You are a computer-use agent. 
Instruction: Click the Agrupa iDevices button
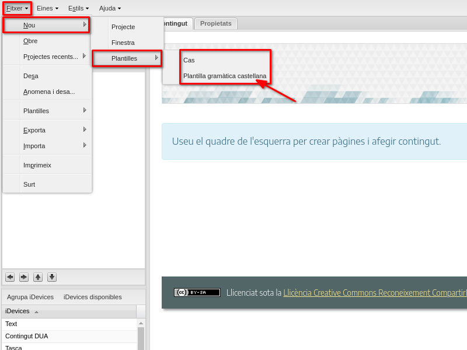tap(30, 297)
